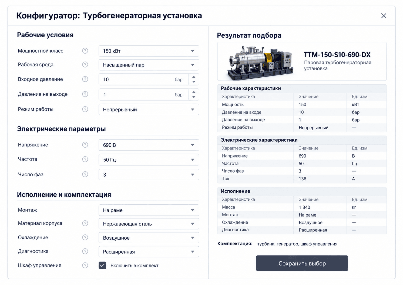Click the Материал корпуса help icon

click(85, 223)
